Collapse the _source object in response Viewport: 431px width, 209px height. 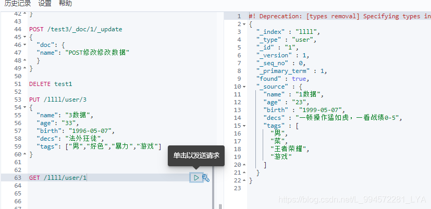point(244,87)
